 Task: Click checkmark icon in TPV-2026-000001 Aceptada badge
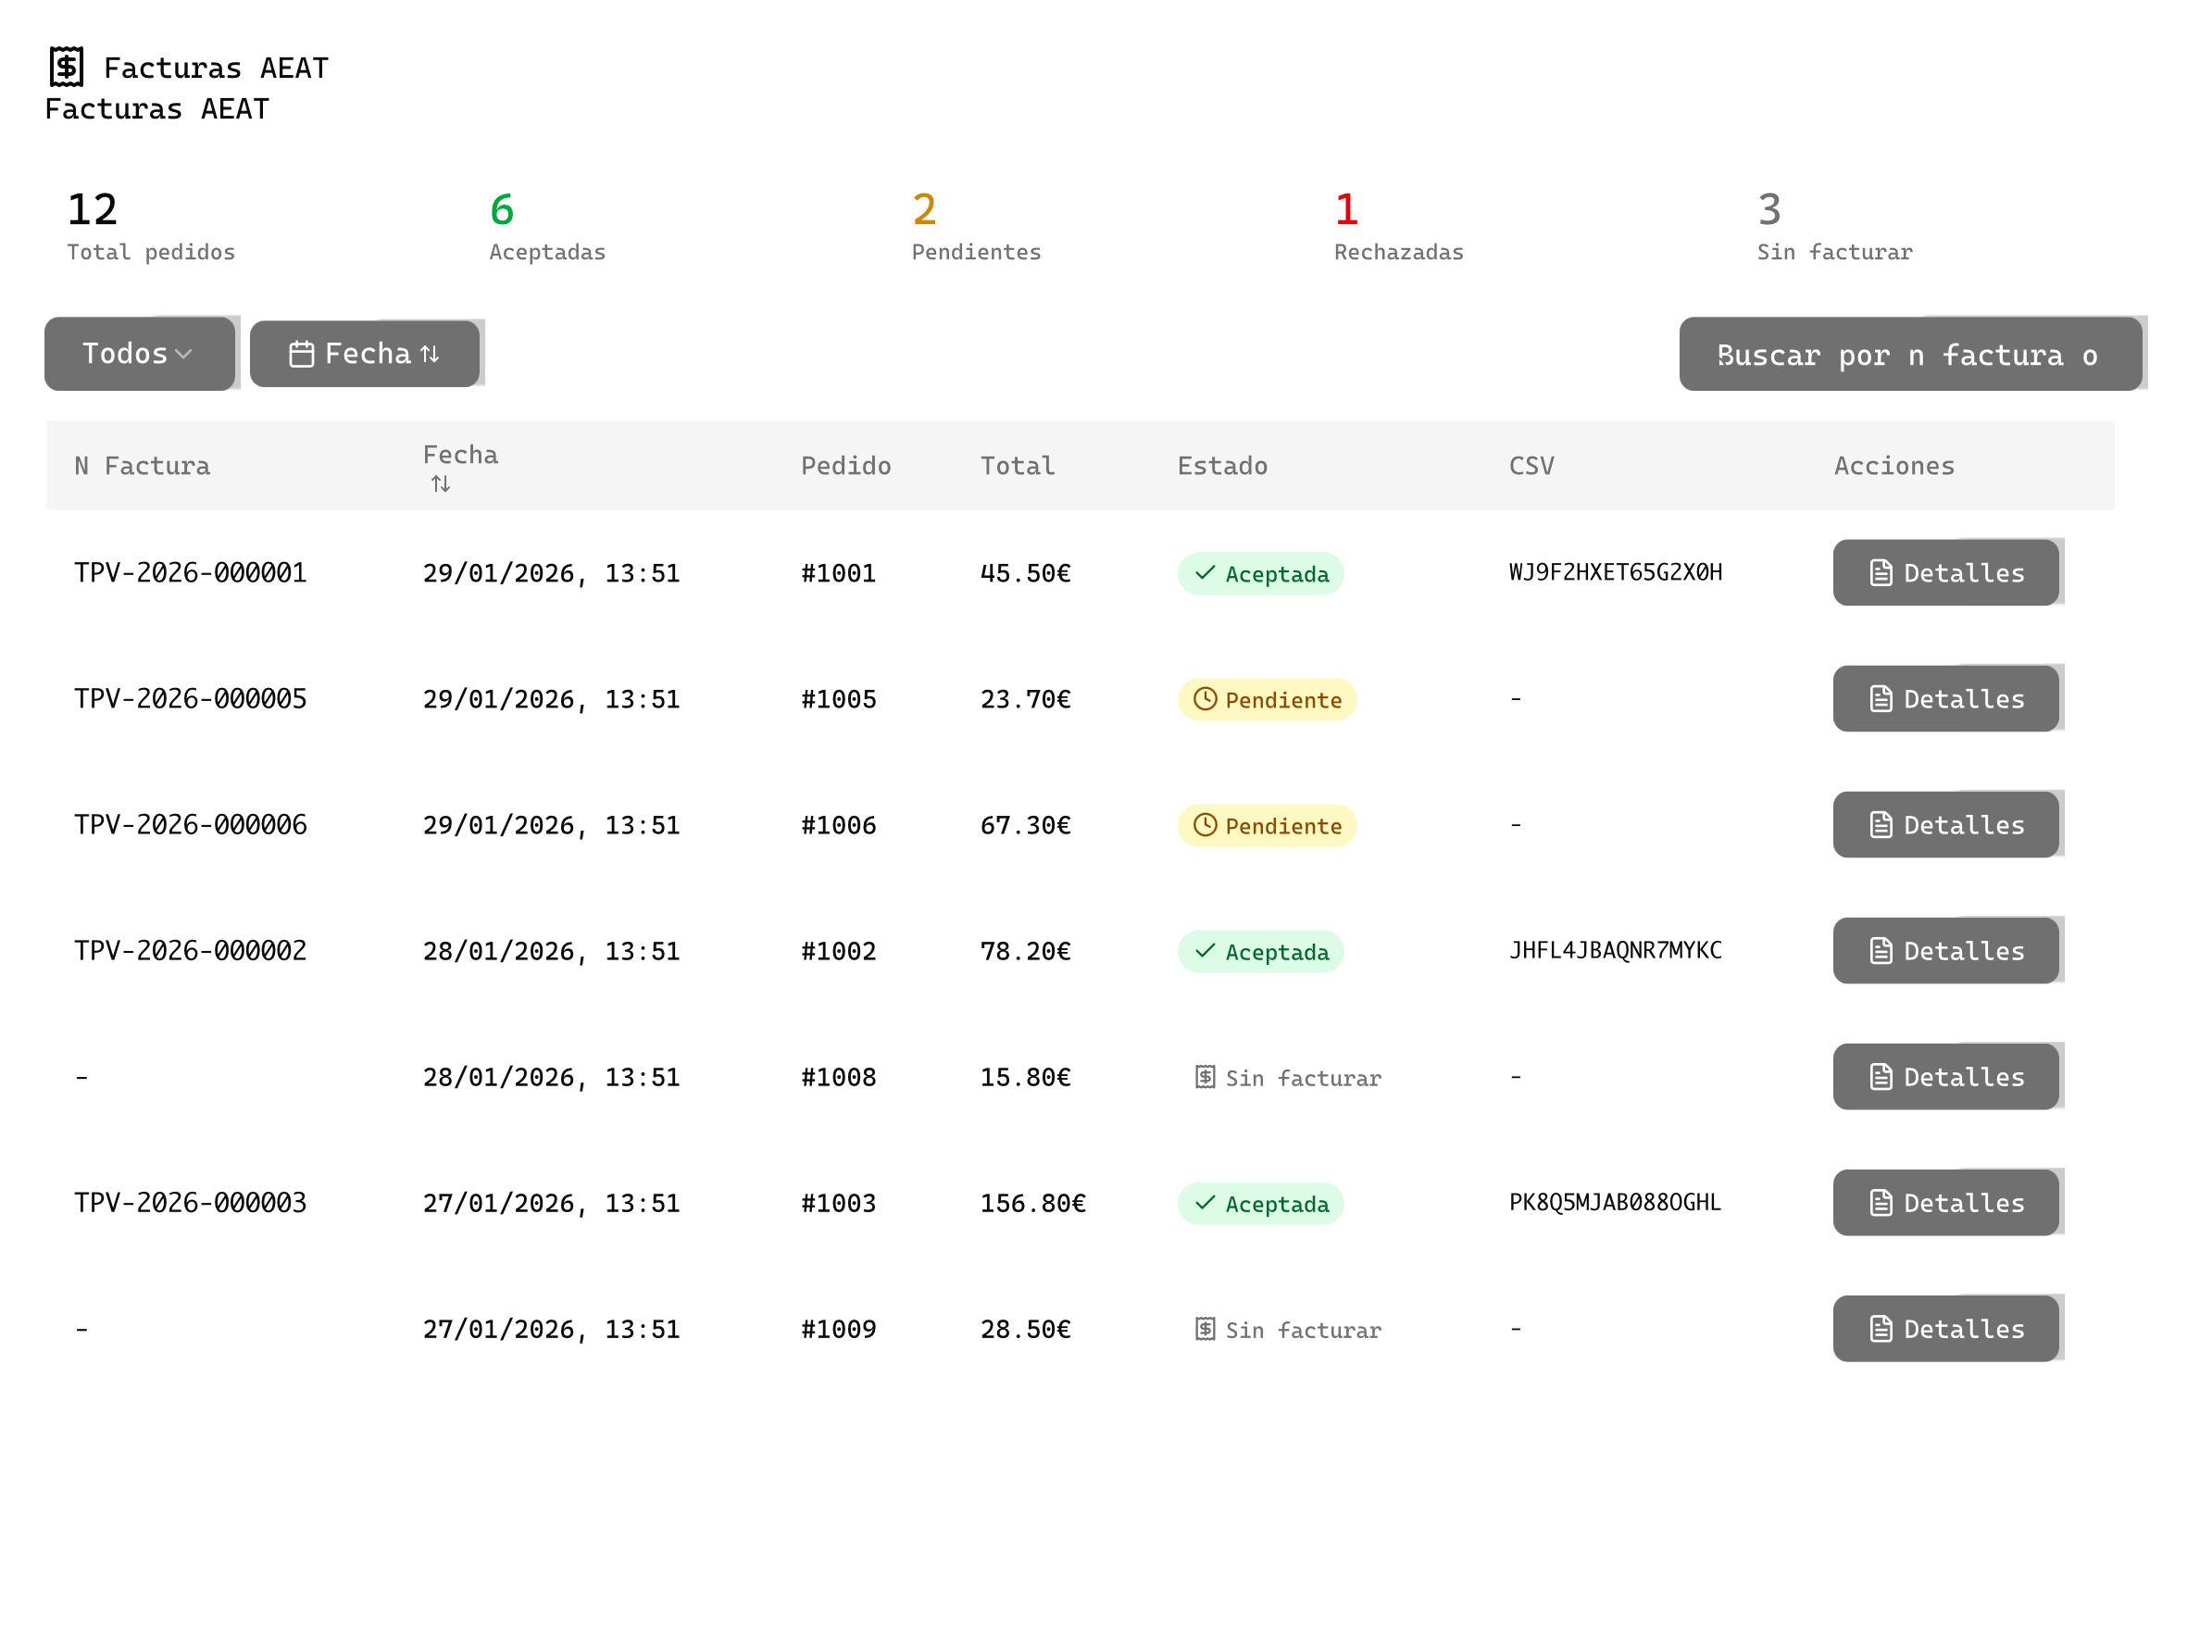(1205, 573)
